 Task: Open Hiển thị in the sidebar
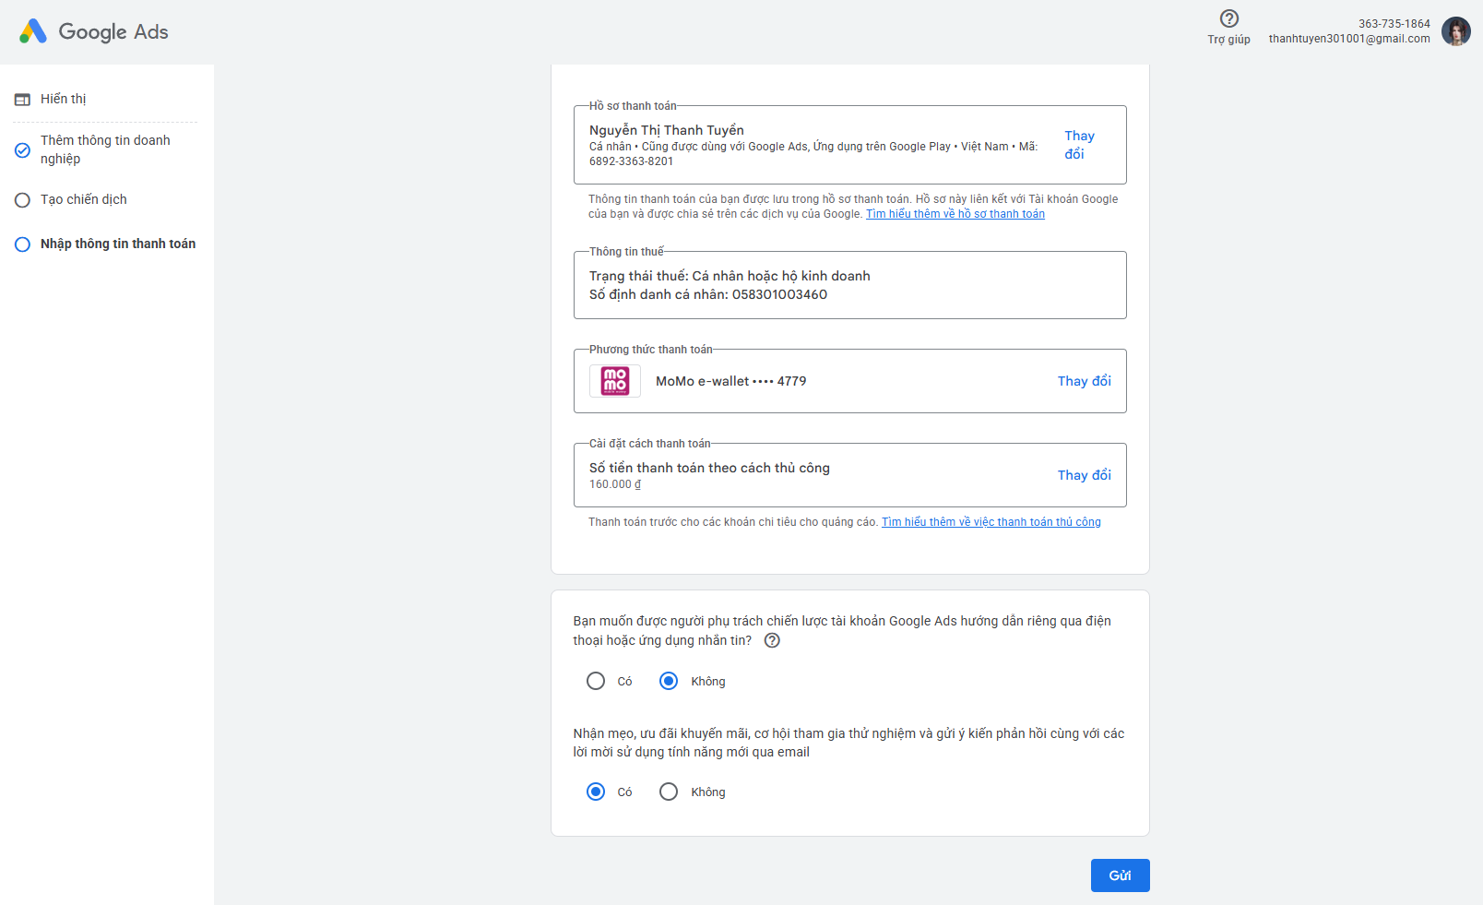63,99
